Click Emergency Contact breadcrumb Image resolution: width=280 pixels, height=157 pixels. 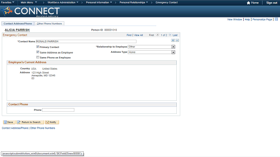tap(166, 3)
